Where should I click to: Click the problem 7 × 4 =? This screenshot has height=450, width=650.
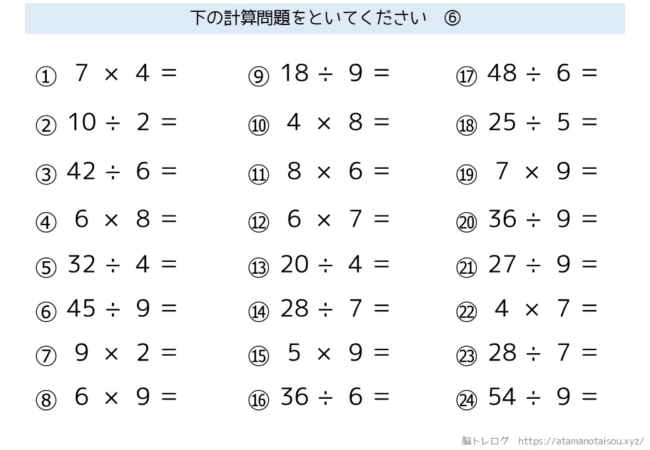point(125,74)
